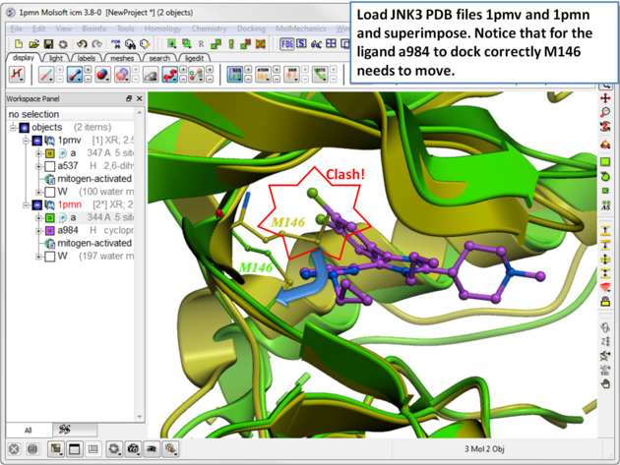The image size is (620, 465).
Task: Click camera snapshot icon in bottom toolbar
Action: (133, 449)
